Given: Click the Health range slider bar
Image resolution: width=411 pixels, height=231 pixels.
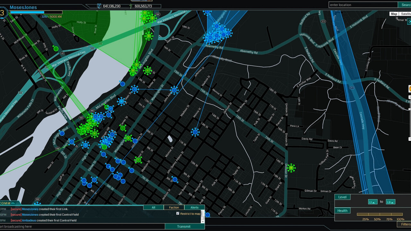Looking at the screenshot, I should tap(380, 214).
